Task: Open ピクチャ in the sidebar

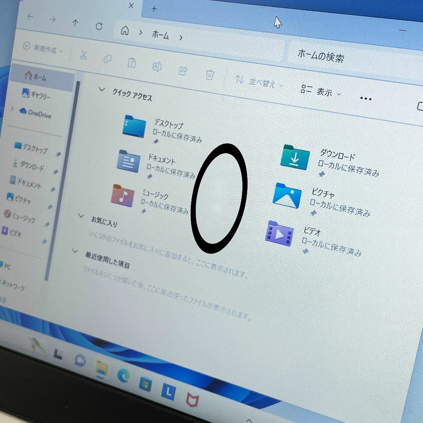Action: tap(19, 198)
